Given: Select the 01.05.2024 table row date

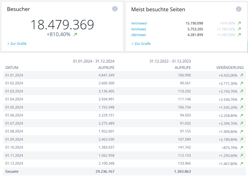Looking at the screenshot, I should [x=14, y=107].
